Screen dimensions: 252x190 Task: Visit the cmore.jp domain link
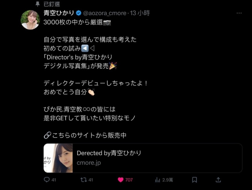click(x=89, y=163)
